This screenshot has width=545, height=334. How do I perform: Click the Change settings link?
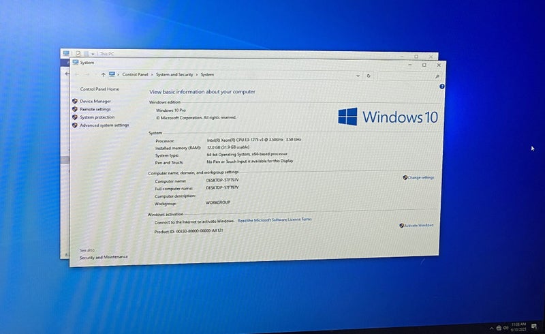click(x=420, y=177)
